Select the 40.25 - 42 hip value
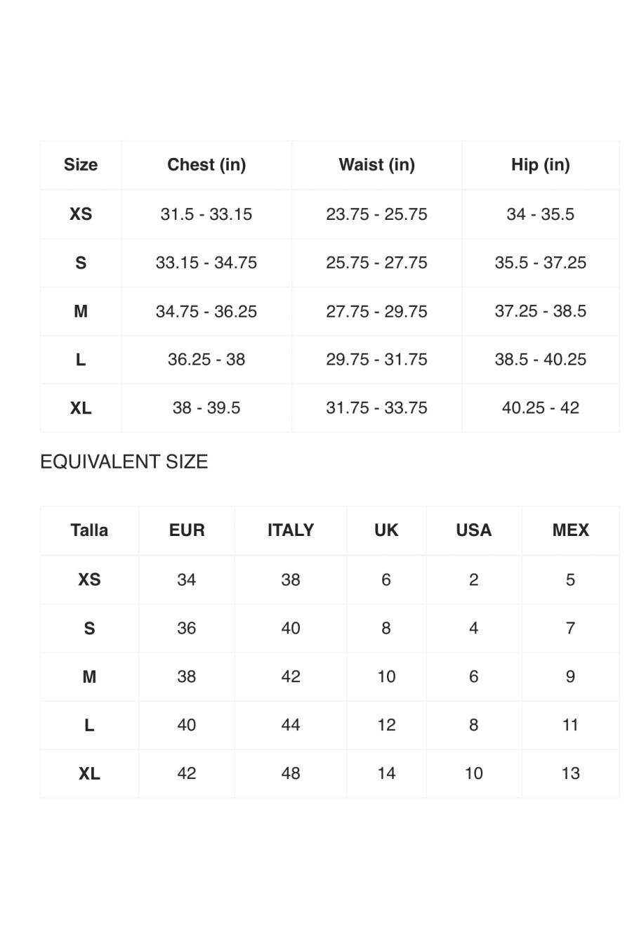 point(540,408)
